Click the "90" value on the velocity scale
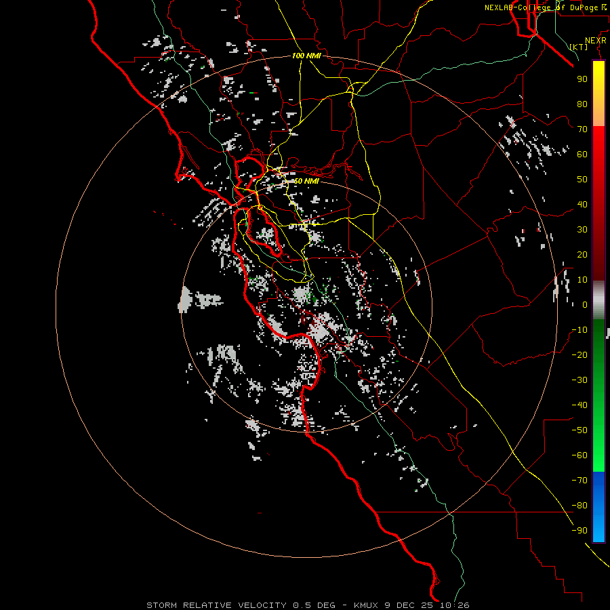This screenshot has height=610, width=610. (x=582, y=79)
